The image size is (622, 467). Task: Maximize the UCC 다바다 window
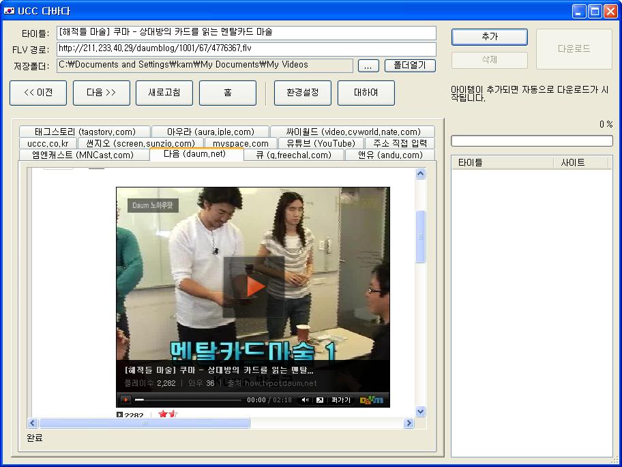coord(595,11)
